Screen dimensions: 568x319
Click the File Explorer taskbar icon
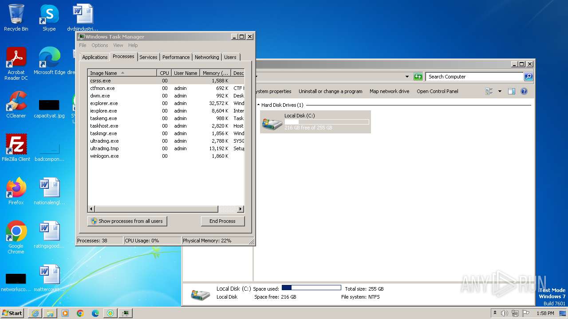pos(50,313)
